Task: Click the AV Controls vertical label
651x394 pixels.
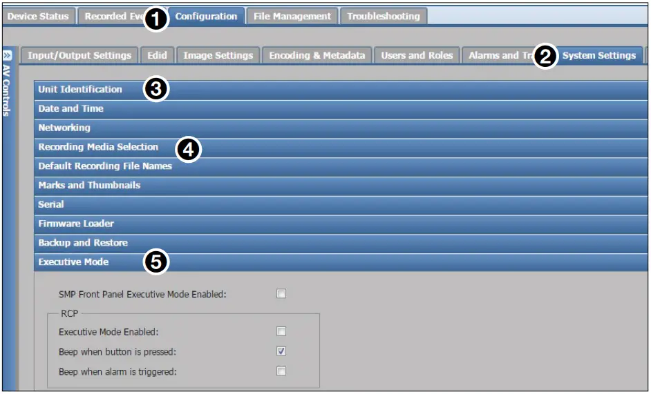Action: tap(7, 90)
